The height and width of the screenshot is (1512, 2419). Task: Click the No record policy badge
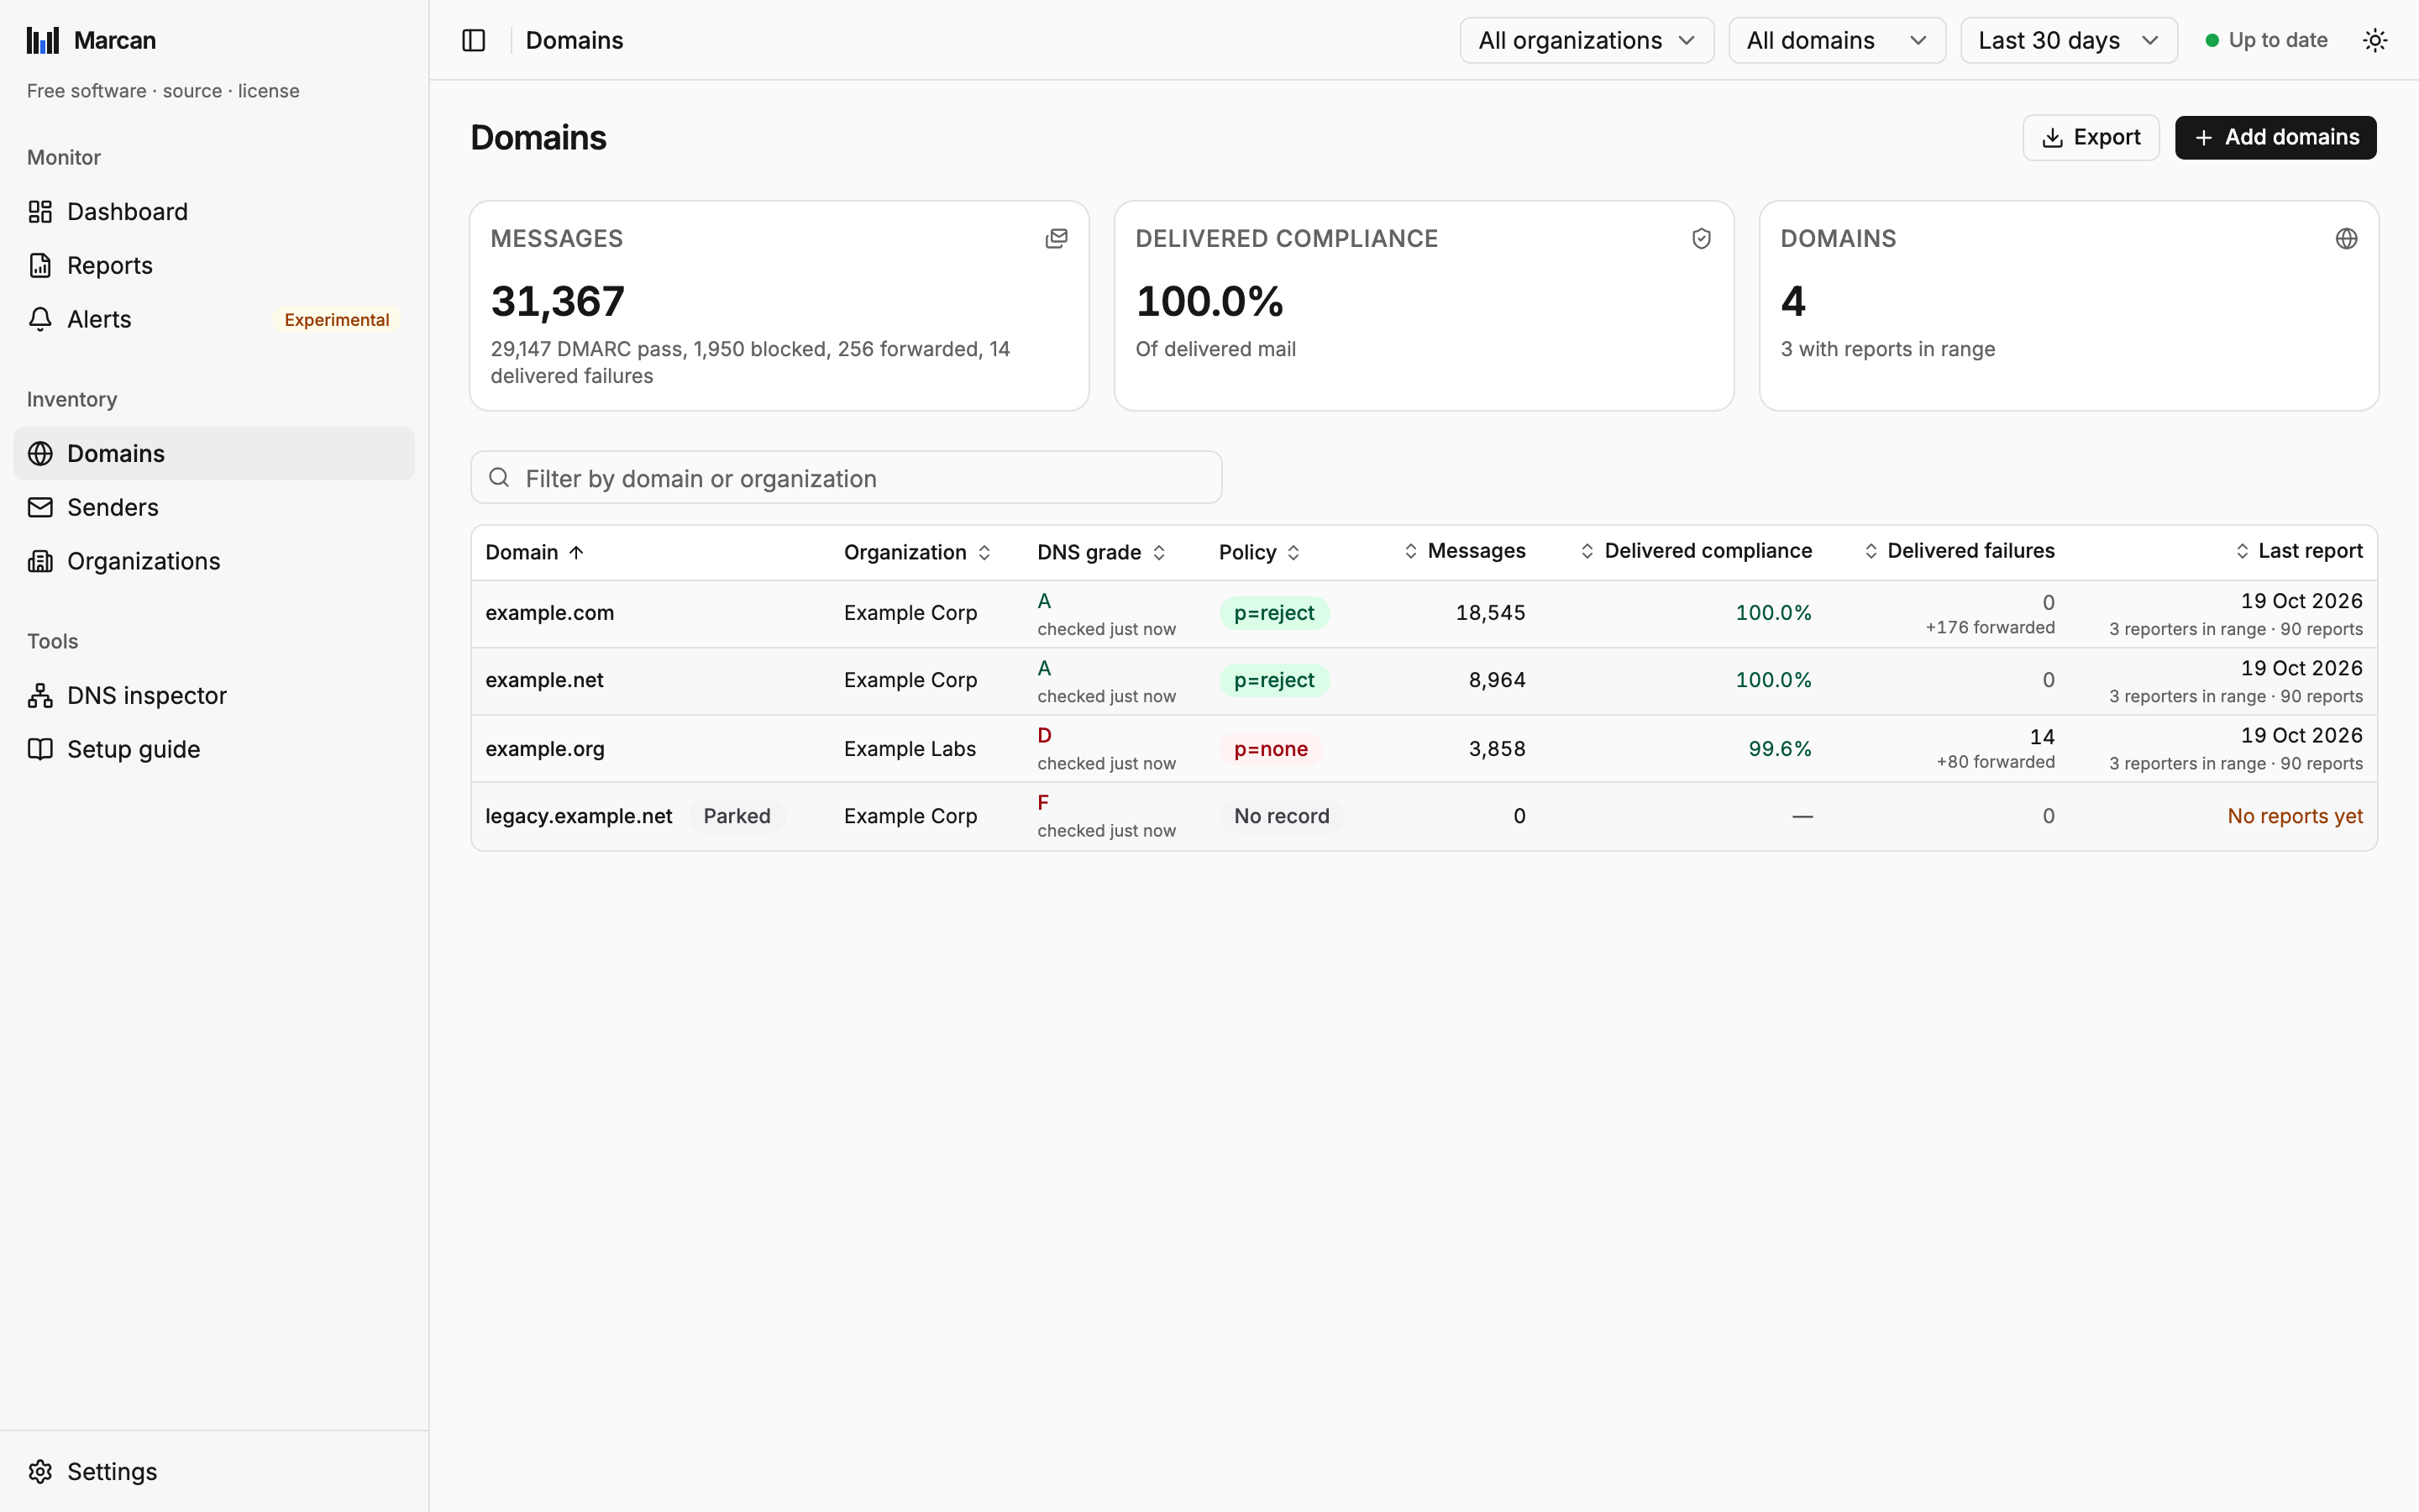pos(1282,816)
